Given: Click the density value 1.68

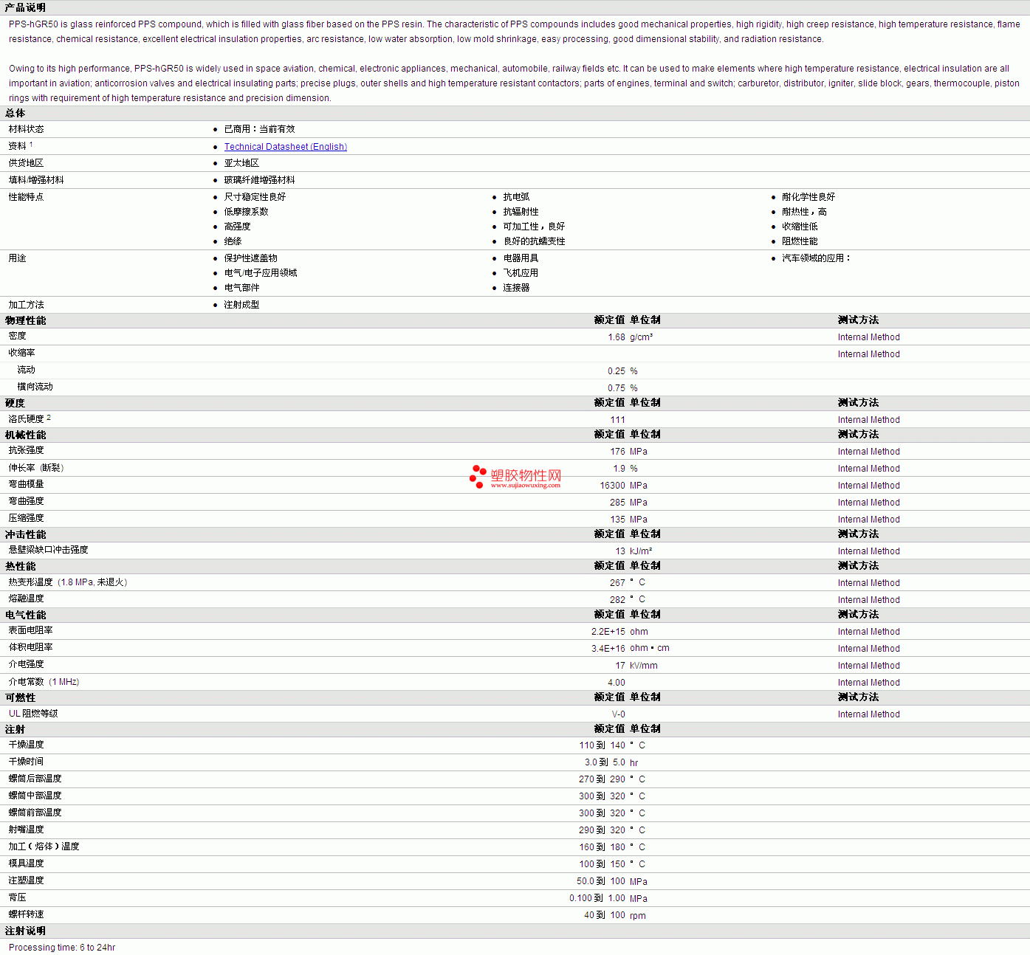Looking at the screenshot, I should click(x=617, y=337).
